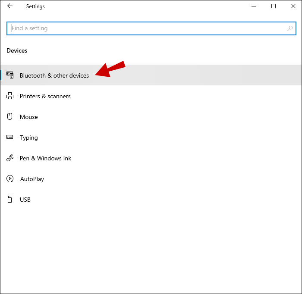
Task: Open Bluetooth & other devices settings
Action: 151,75
